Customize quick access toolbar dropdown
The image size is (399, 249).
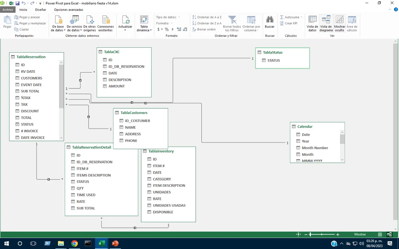(40, 3)
